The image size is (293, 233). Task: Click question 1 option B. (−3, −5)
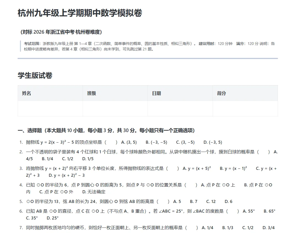156,142
